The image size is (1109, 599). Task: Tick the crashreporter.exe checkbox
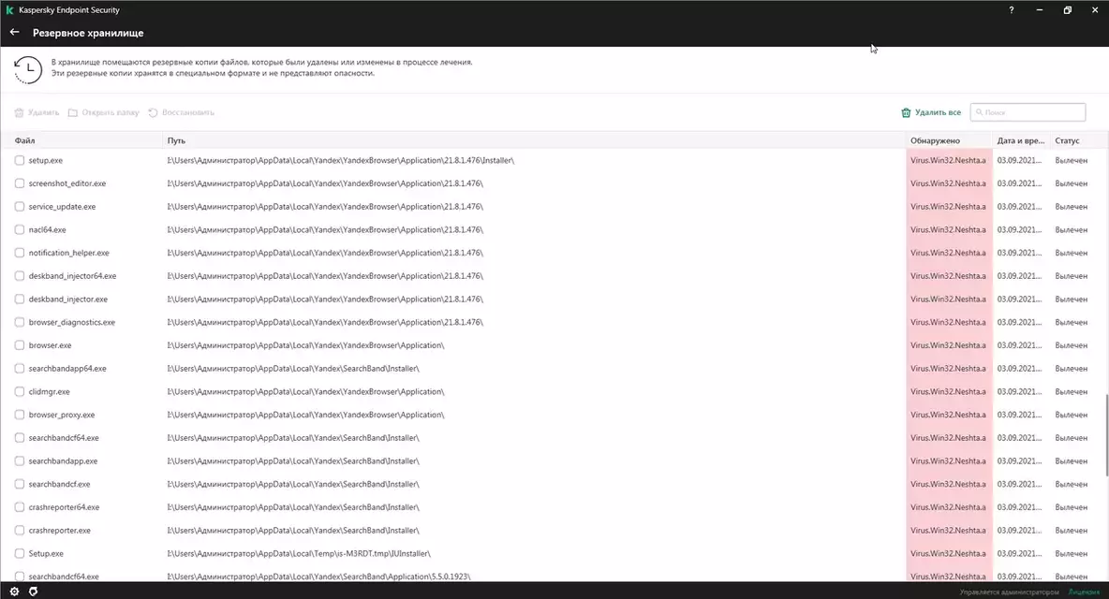pyautogui.click(x=20, y=531)
